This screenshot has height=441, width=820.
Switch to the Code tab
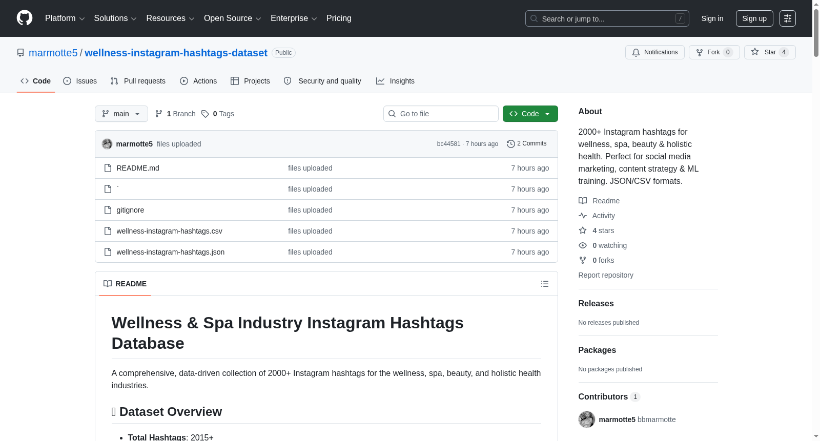36,81
